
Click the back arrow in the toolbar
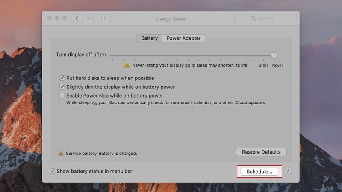click(x=77, y=18)
